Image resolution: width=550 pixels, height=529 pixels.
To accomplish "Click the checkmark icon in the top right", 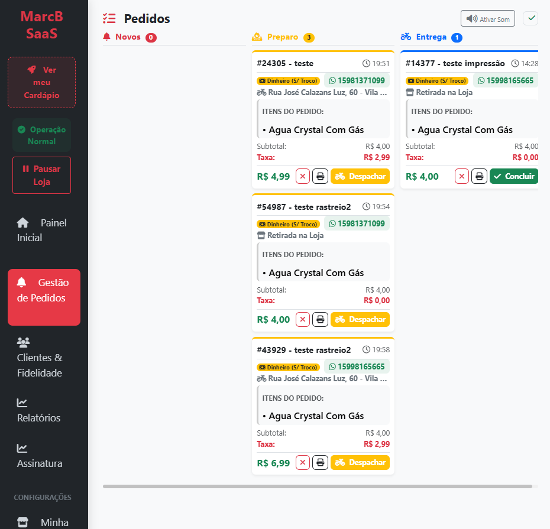I will pyautogui.click(x=530, y=18).
